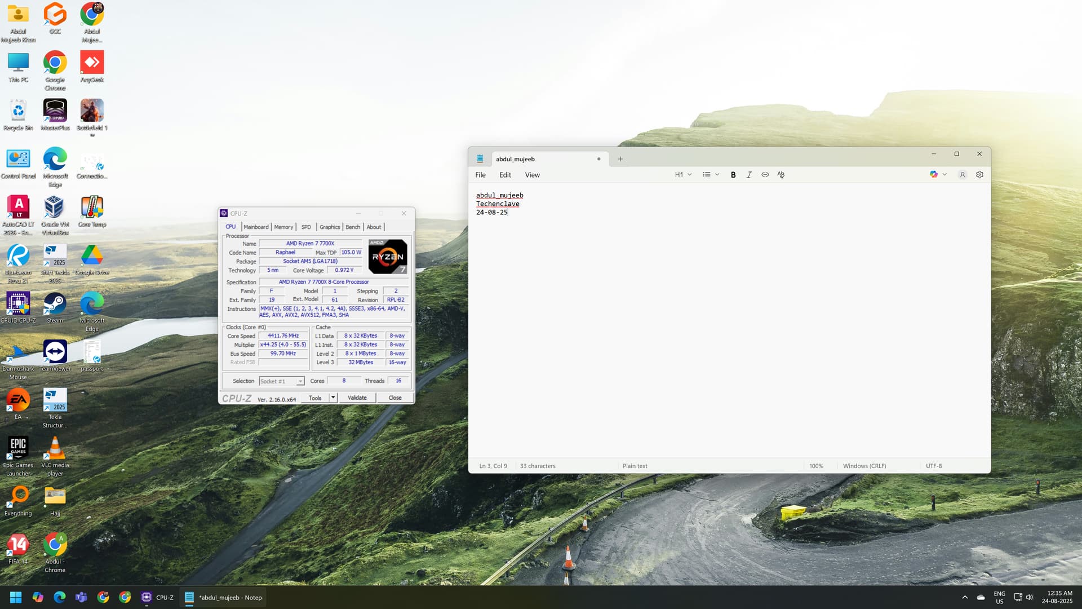Insert a link using Notepad toolbar
The height and width of the screenshot is (609, 1082).
[x=765, y=175]
